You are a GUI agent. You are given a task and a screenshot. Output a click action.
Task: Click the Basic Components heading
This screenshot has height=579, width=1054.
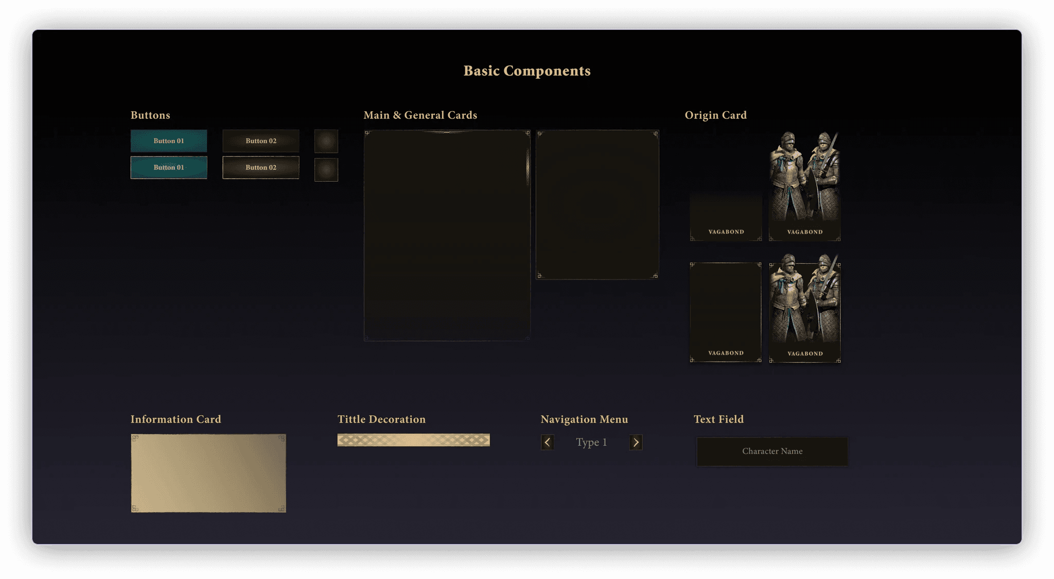527,71
